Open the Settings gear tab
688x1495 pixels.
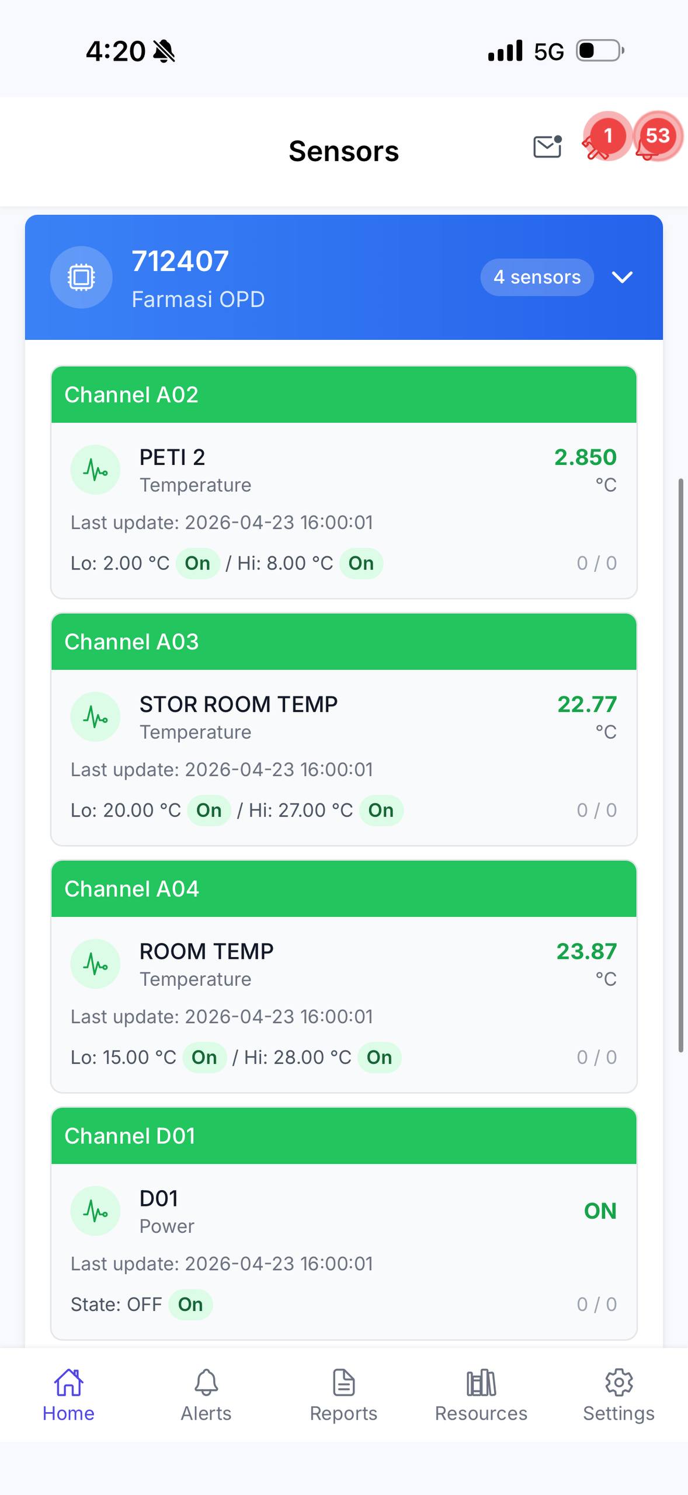(618, 1395)
